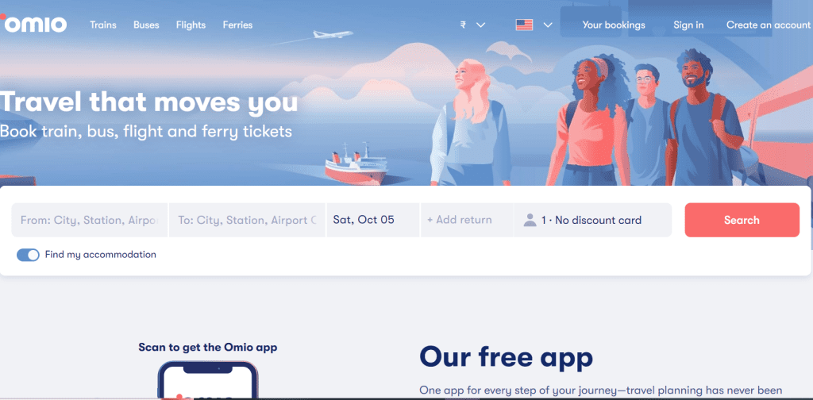Click the phone app image below Scan text
This screenshot has height=400, width=813.
click(x=208, y=380)
